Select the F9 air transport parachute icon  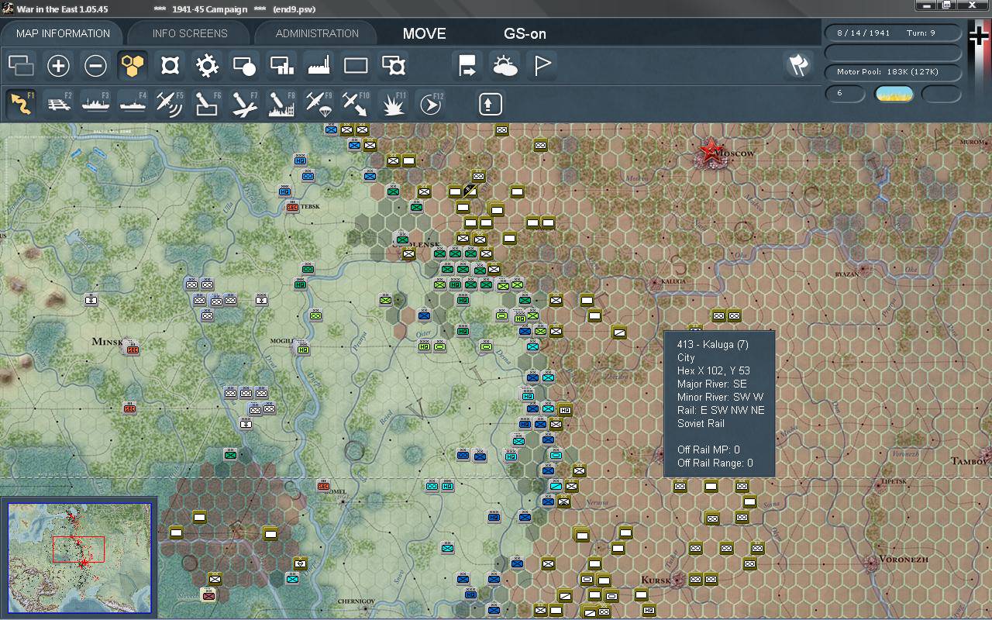coord(319,104)
